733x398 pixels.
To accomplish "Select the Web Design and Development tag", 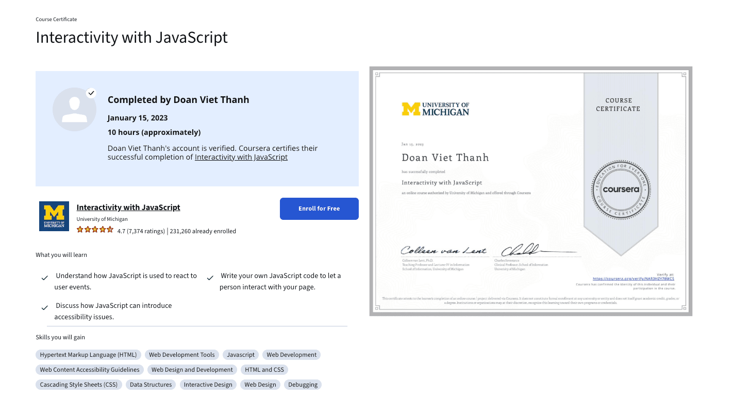I will point(192,370).
